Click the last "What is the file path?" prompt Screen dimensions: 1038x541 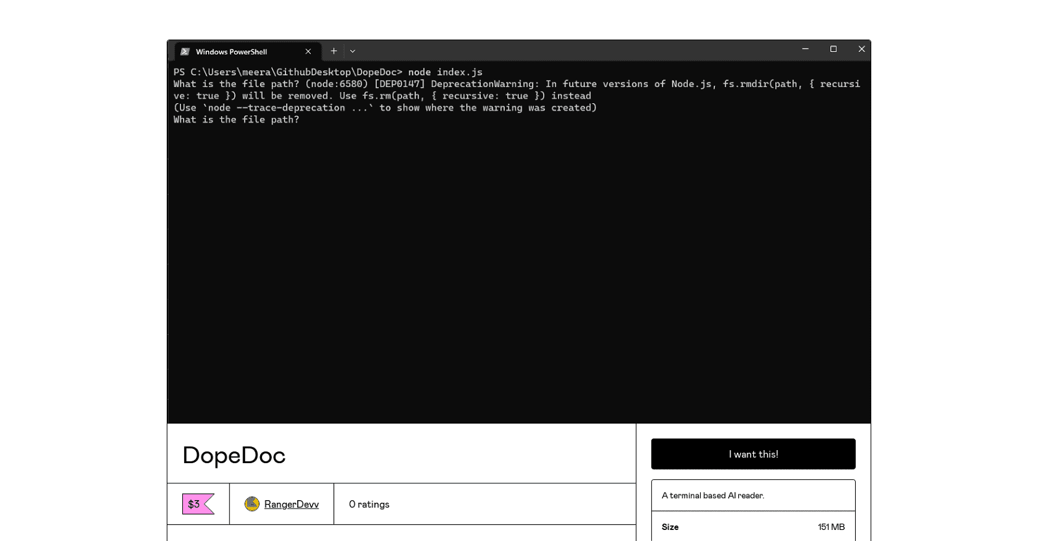click(236, 120)
